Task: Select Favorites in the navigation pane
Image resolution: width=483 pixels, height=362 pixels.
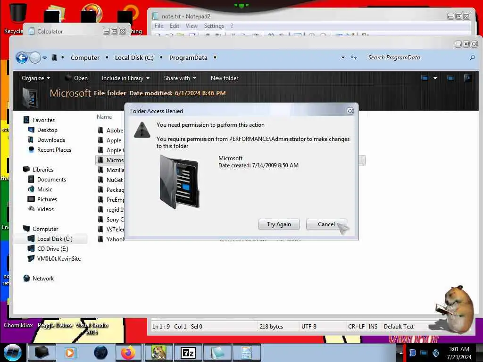Action: 43,120
